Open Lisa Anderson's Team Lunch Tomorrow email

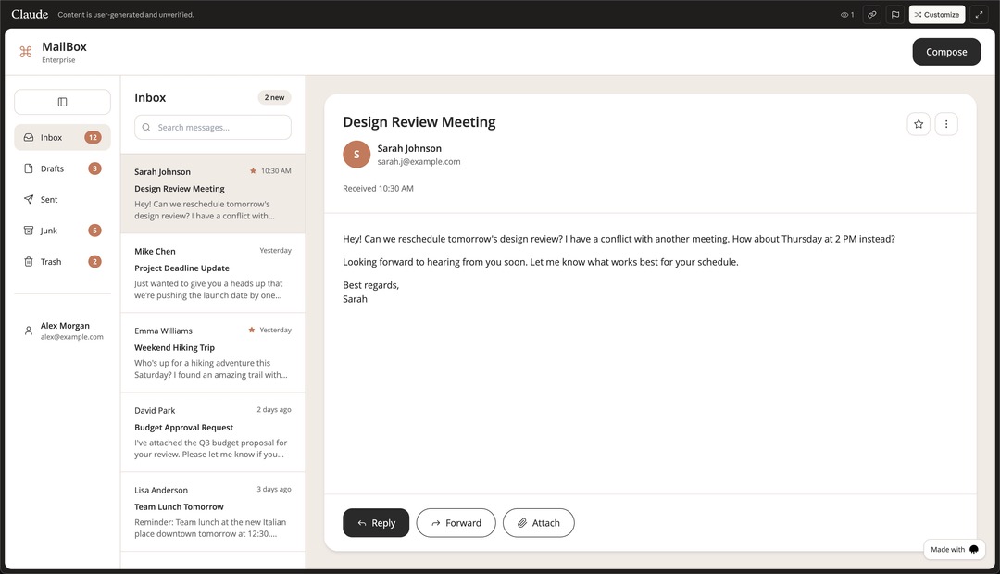point(212,512)
